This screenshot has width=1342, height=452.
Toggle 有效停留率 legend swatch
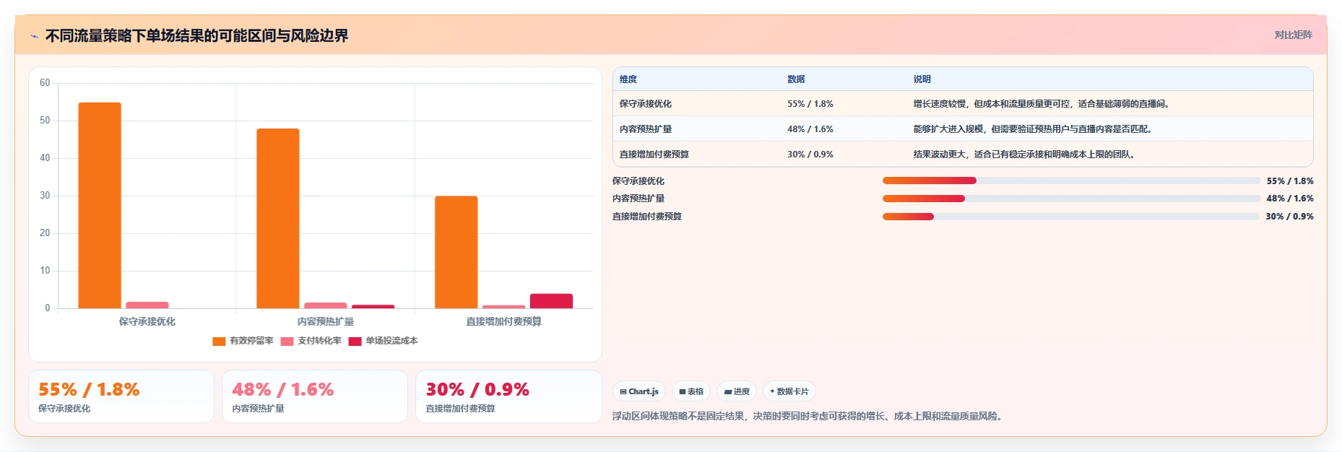click(x=219, y=342)
